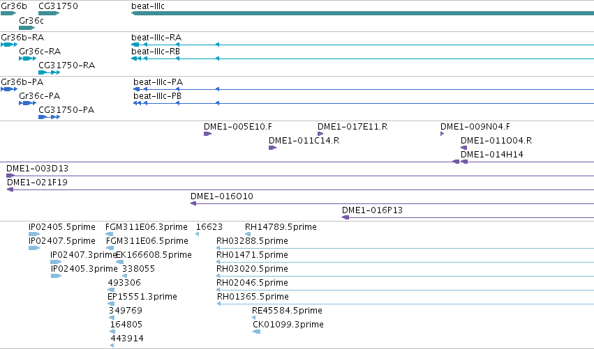
Task: Click the RE45584.5prime label
Action: coord(287,311)
